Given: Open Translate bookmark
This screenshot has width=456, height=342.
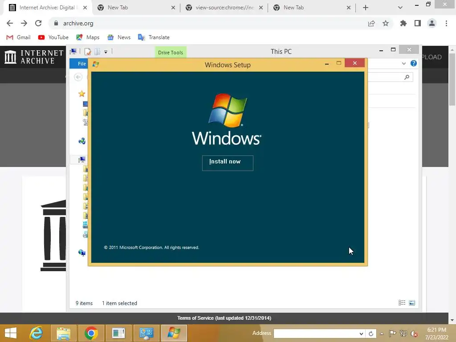Looking at the screenshot, I should [x=154, y=37].
